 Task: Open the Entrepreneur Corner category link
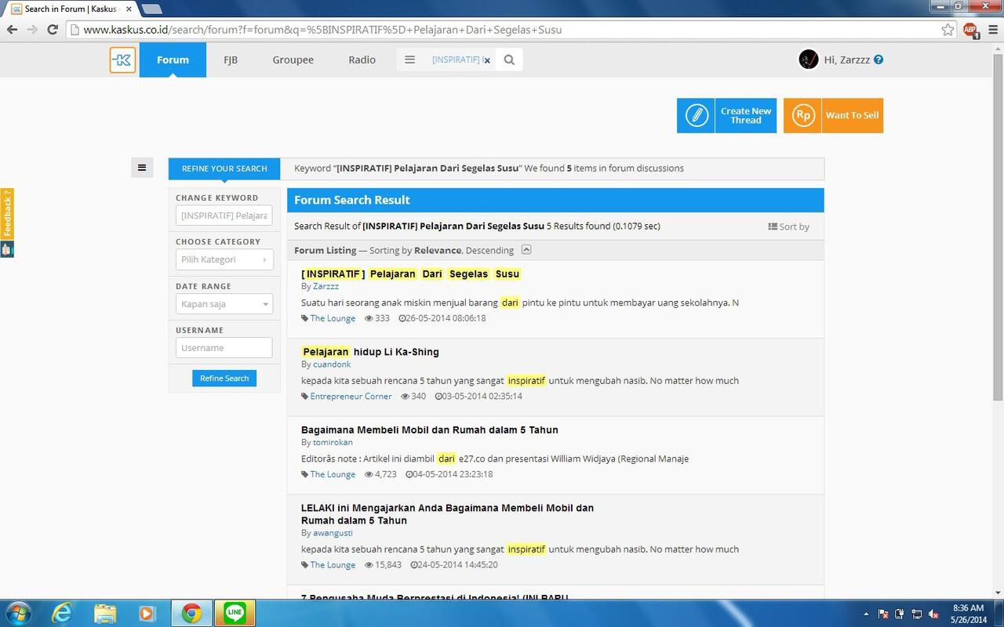(351, 397)
